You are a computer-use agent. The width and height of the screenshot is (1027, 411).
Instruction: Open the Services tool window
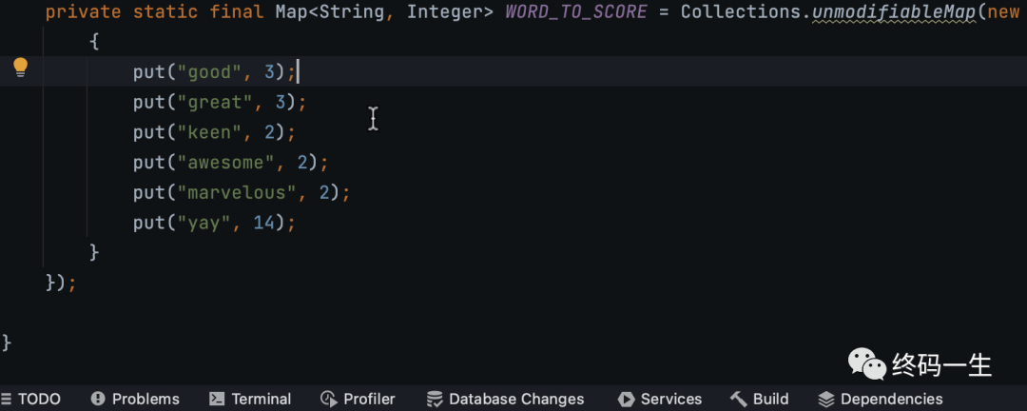660,399
